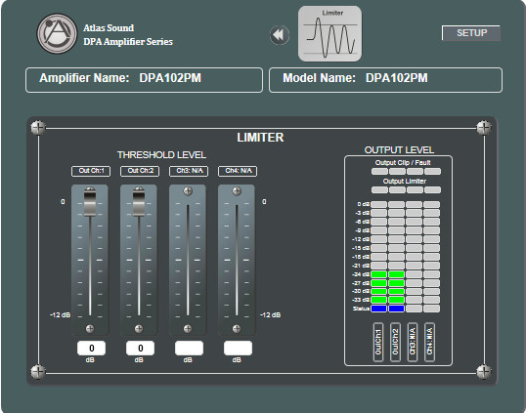Click the Ch3: N/A threshold label

pyautogui.click(x=189, y=171)
